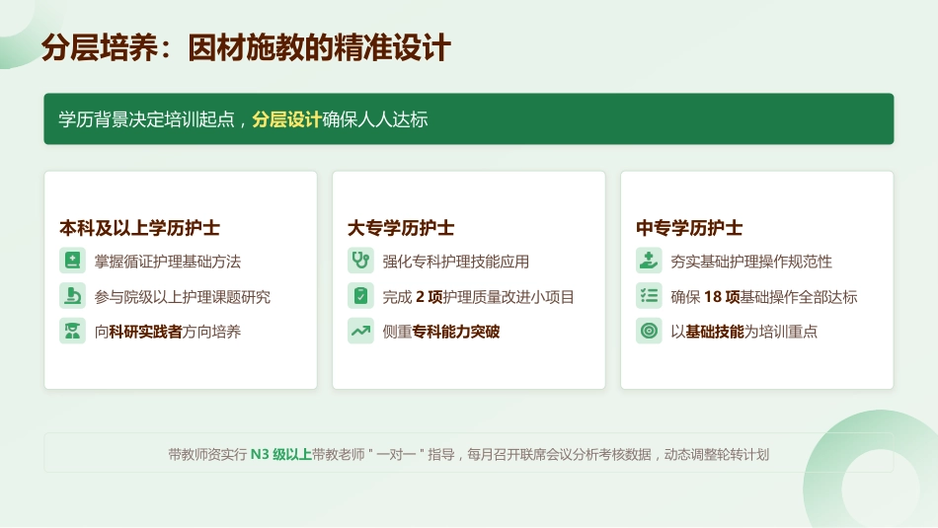938x528 pixels.
Task: Click the book icon beside 掌握循证护理基础方法
Action: pos(72,261)
